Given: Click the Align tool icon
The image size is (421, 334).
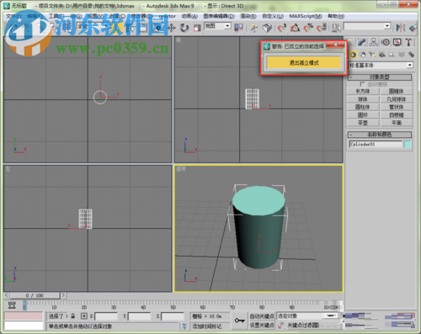Looking at the screenshot, I should click(x=413, y=28).
